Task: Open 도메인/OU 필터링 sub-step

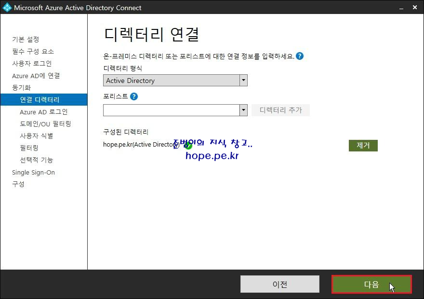Action: pos(45,124)
